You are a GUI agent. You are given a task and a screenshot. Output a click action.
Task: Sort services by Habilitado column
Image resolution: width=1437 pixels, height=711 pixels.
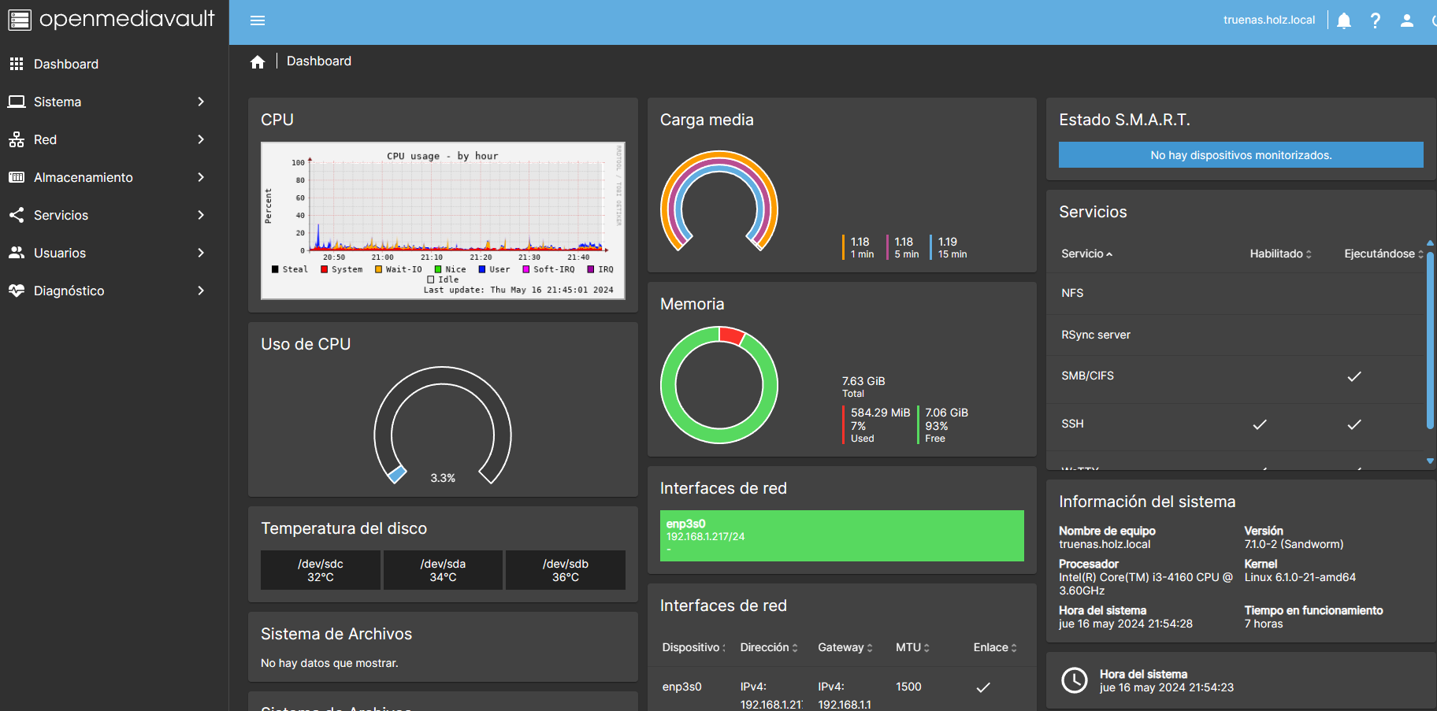[1281, 254]
